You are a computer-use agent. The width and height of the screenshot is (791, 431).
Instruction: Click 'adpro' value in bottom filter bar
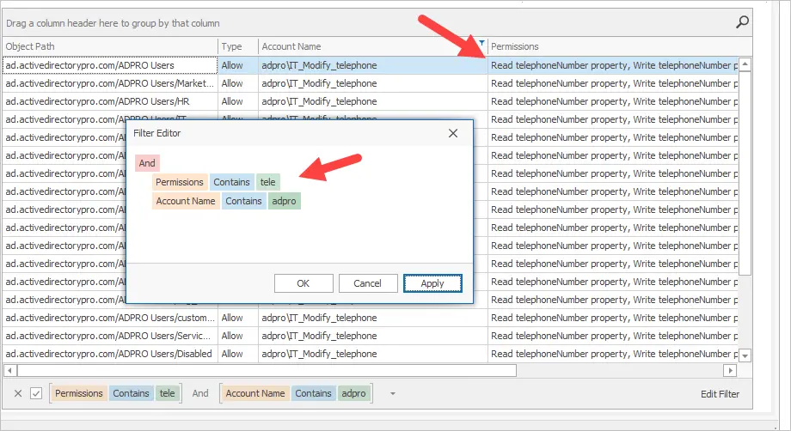click(x=353, y=393)
